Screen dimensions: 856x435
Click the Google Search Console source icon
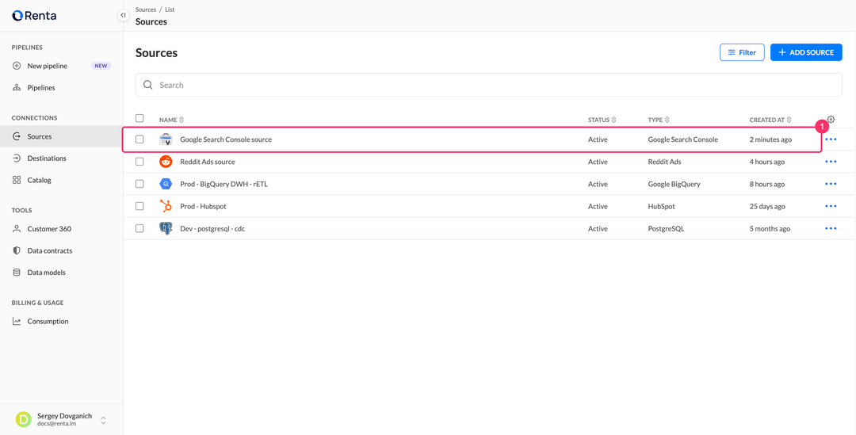pos(166,139)
